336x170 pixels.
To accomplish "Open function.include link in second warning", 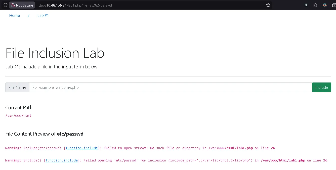I will (62, 160).
